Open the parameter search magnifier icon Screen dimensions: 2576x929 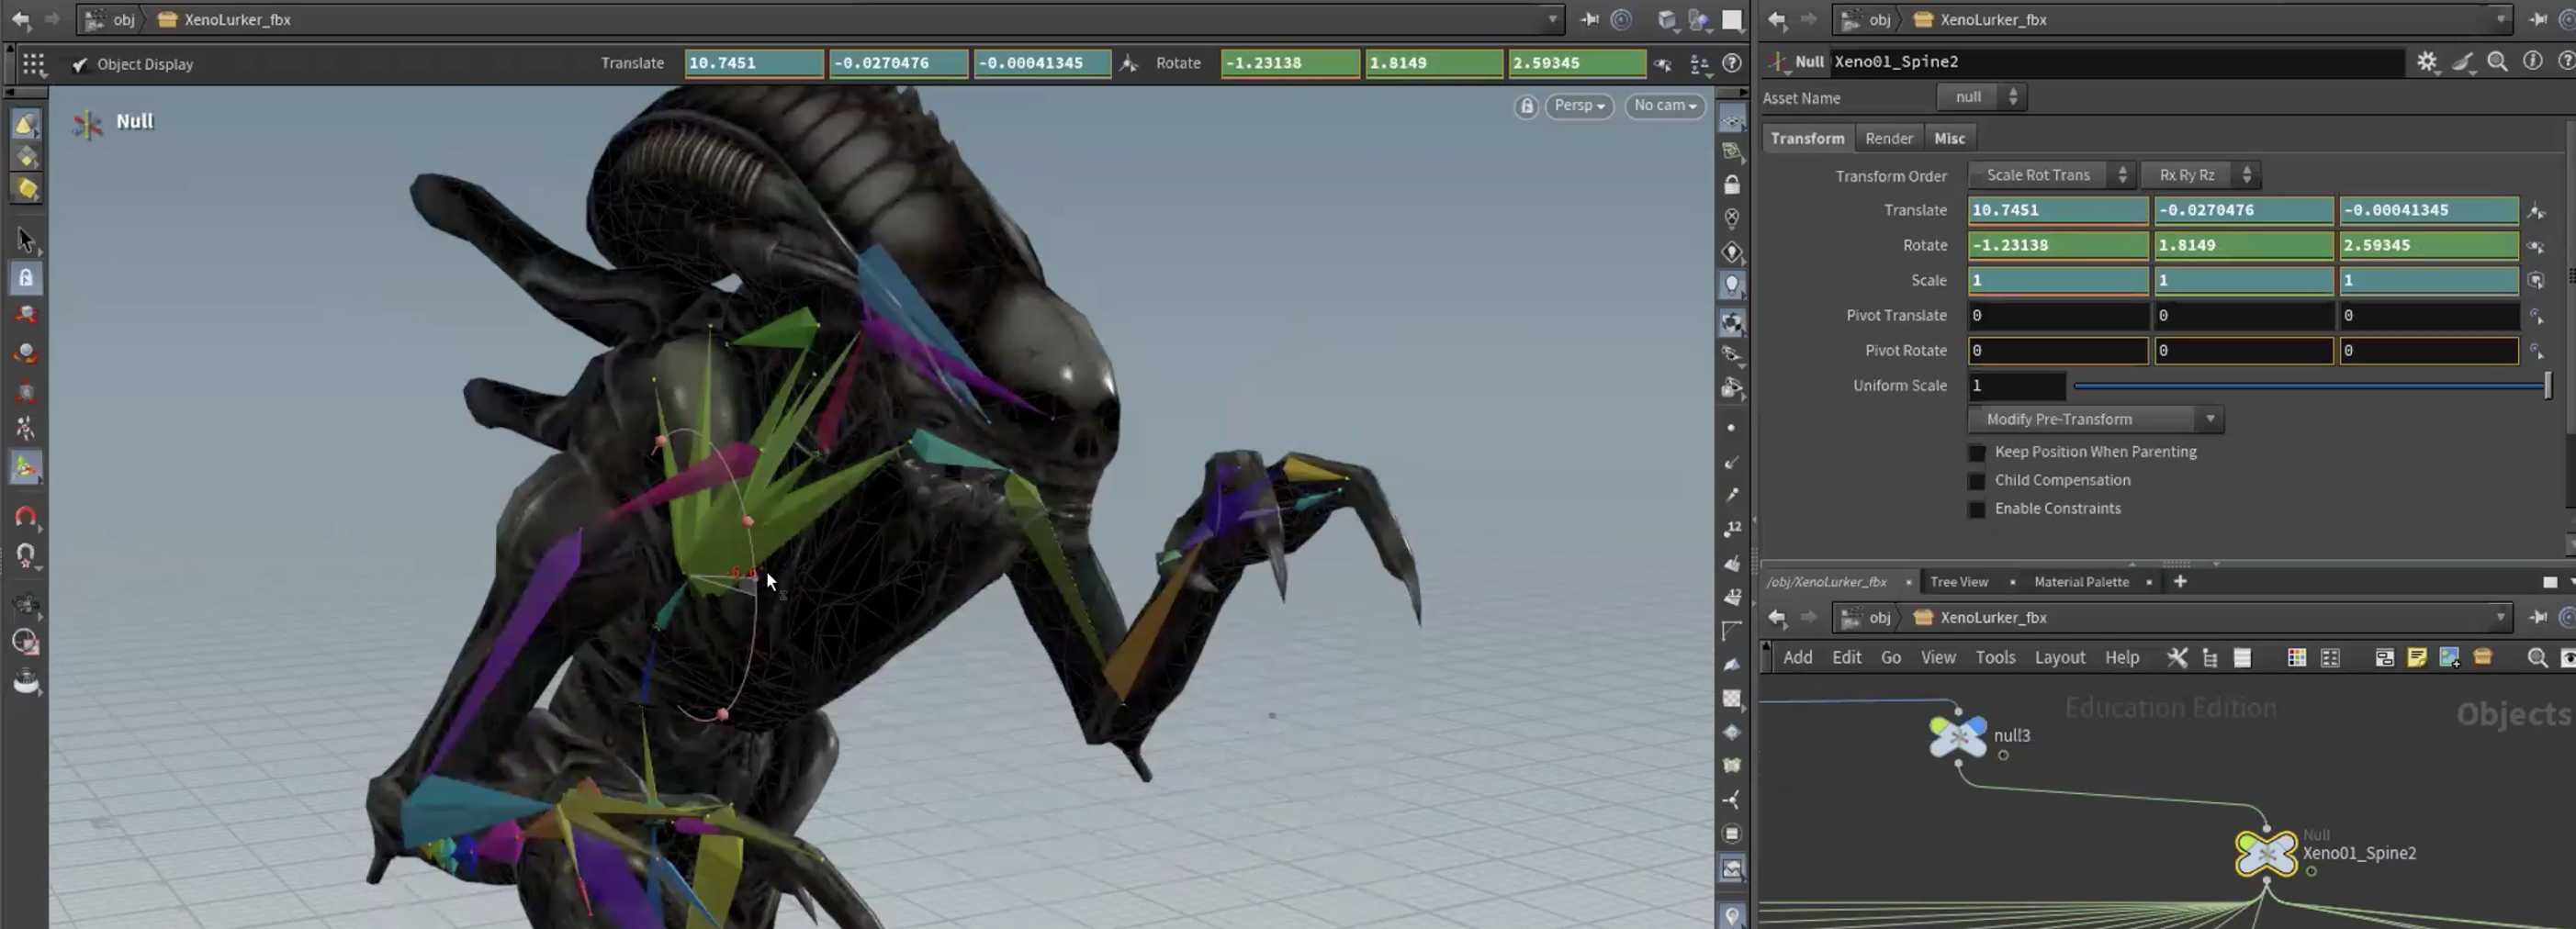[x=2497, y=62]
